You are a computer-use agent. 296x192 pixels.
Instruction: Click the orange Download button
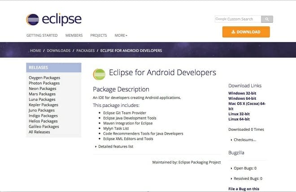pos(246,32)
